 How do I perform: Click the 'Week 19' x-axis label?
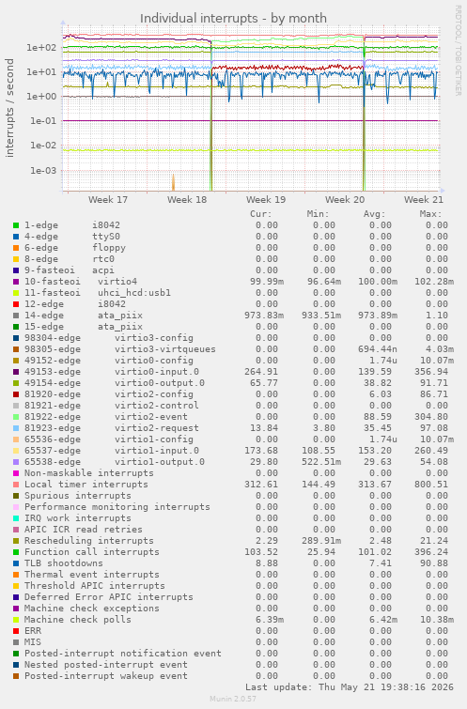tap(266, 199)
